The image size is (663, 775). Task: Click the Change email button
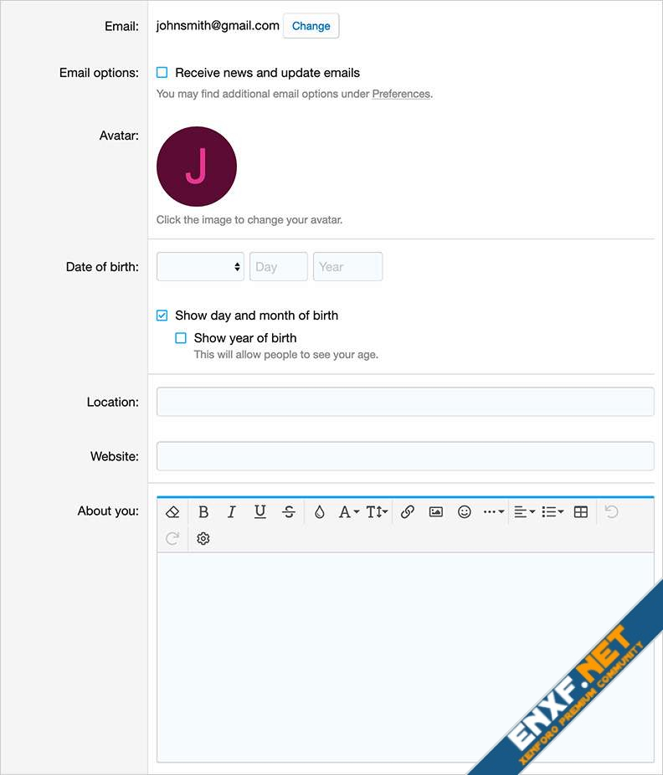coord(311,26)
